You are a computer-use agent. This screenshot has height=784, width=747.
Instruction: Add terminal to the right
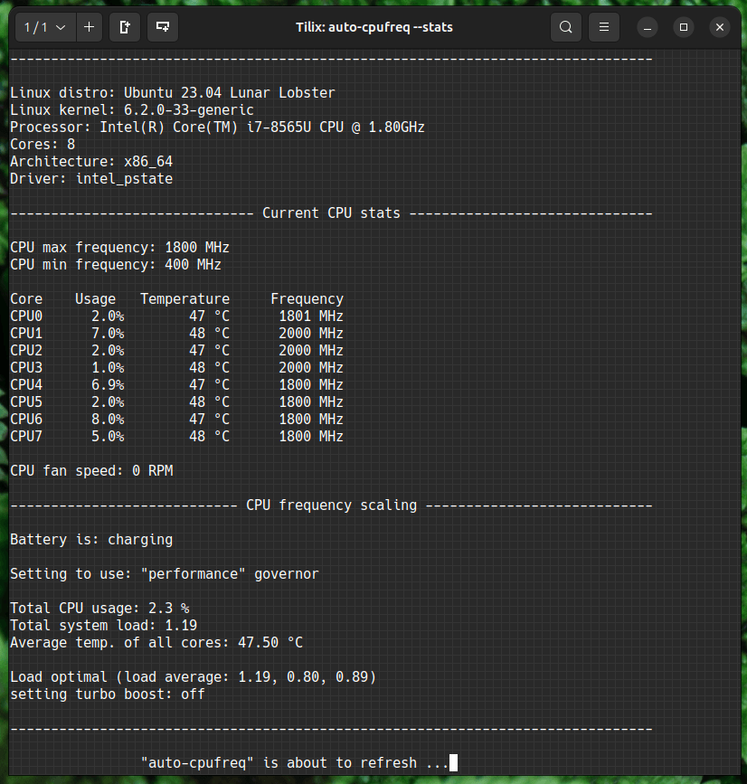(x=125, y=27)
